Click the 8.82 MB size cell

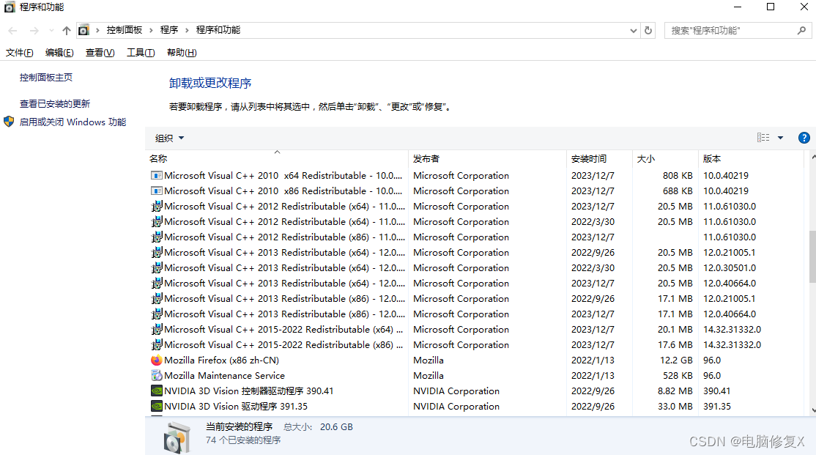(x=675, y=391)
